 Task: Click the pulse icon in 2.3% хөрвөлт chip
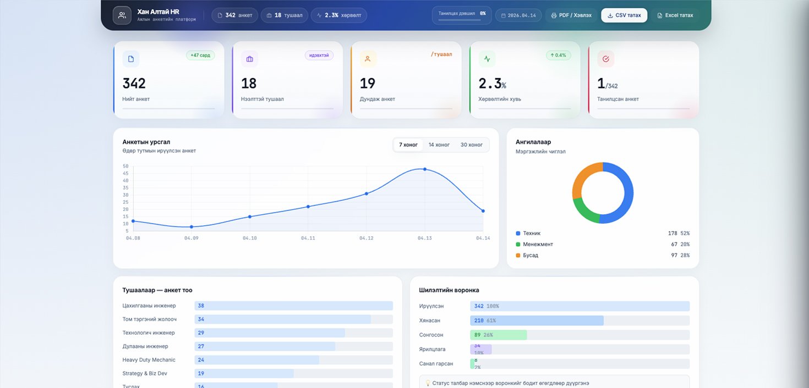pyautogui.click(x=319, y=15)
